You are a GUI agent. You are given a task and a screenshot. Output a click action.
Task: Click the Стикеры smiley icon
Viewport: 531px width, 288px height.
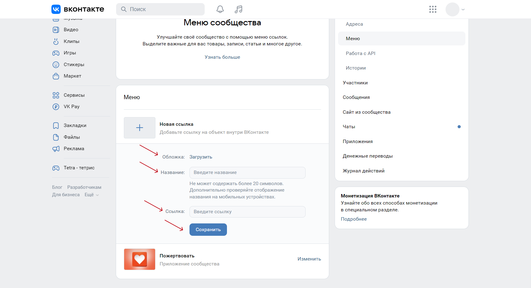pyautogui.click(x=56, y=65)
